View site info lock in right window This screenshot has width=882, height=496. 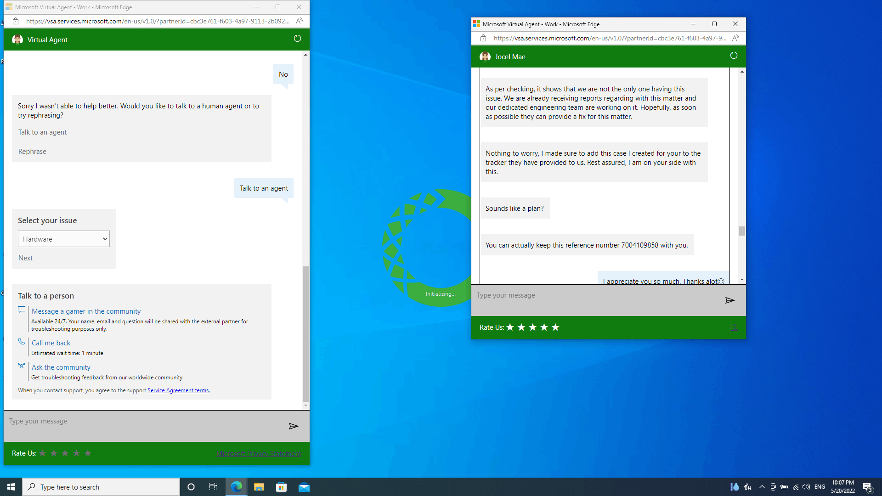tap(483, 38)
